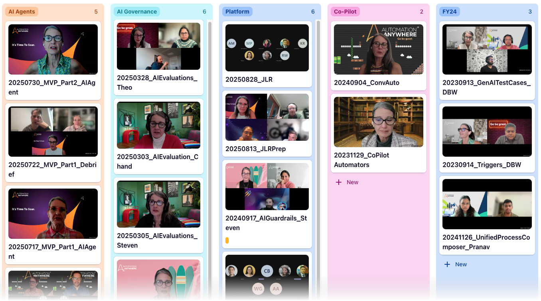Screen dimensions: 541x301
Task: Click title 20250303_AIEvaluation_Chand
Action: pos(158,161)
